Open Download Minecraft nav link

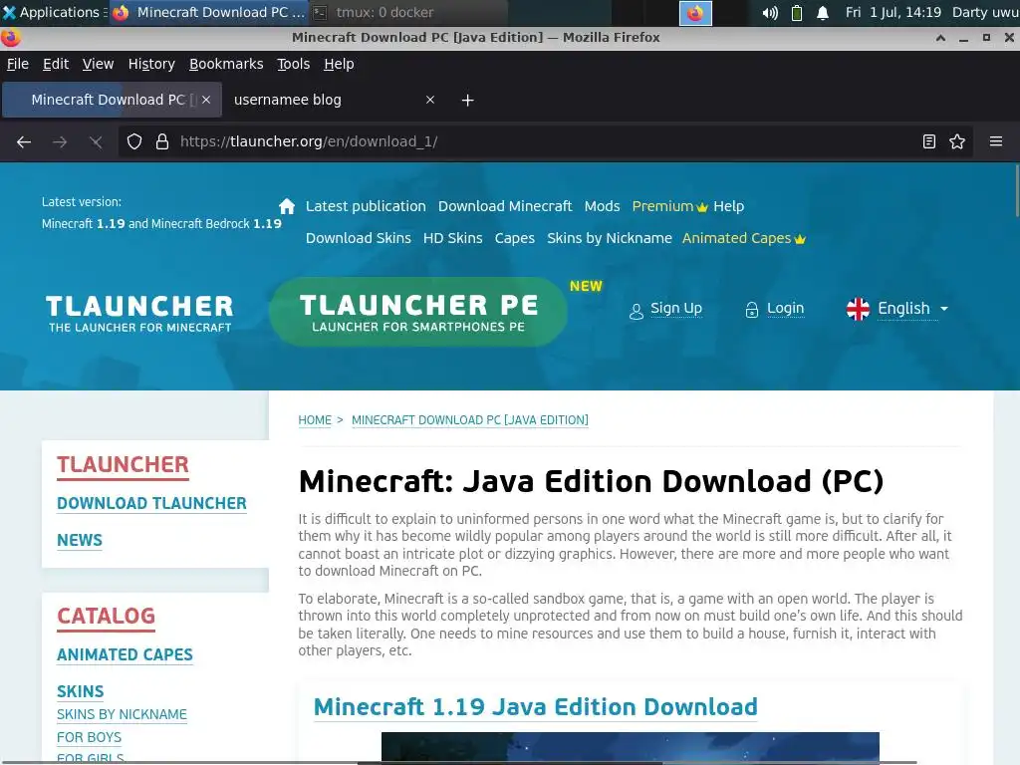click(505, 206)
